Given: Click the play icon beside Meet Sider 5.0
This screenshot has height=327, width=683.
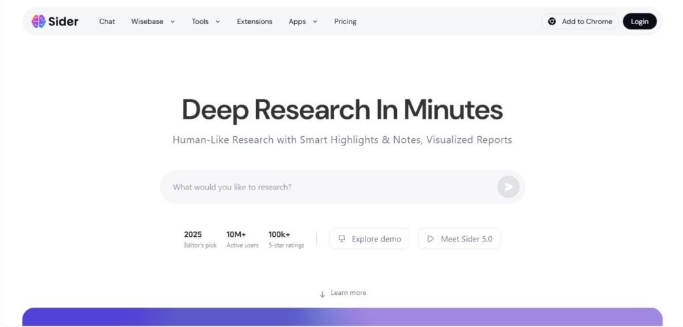Looking at the screenshot, I should 430,239.
